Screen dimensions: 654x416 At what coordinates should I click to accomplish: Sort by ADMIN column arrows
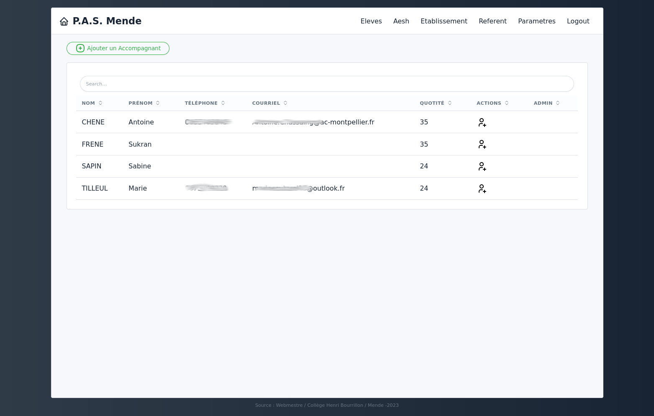click(x=558, y=103)
